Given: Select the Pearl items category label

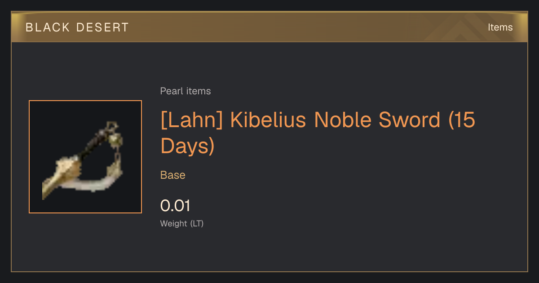Looking at the screenshot, I should coord(186,91).
